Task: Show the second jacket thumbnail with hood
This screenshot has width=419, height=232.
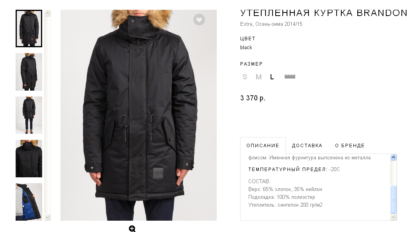Action: tap(29, 72)
